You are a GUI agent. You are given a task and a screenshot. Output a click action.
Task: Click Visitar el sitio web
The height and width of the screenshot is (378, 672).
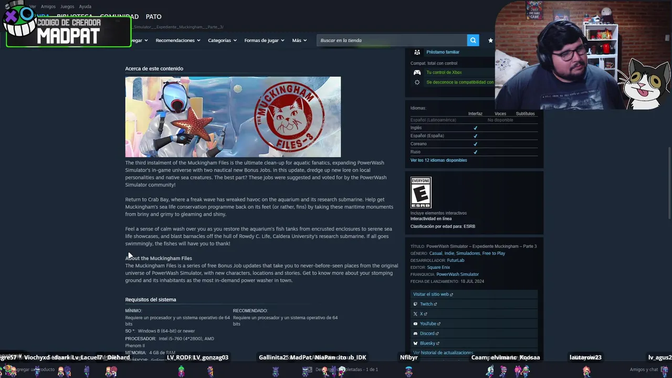point(430,295)
